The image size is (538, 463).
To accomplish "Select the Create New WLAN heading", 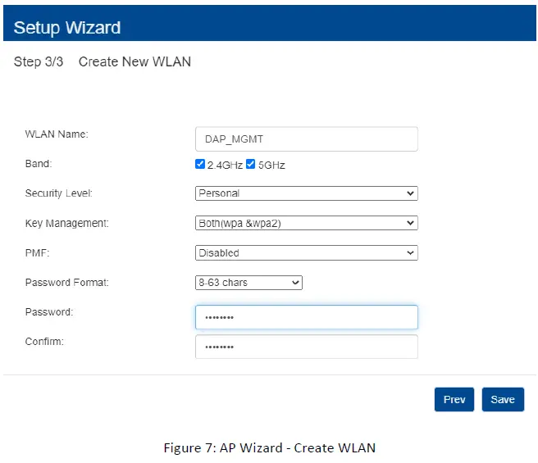I will [134, 62].
